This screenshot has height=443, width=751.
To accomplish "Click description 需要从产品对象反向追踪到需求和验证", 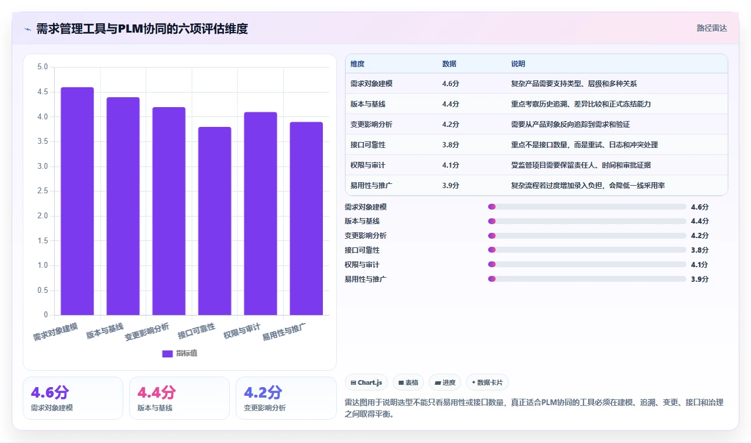I will (571, 125).
